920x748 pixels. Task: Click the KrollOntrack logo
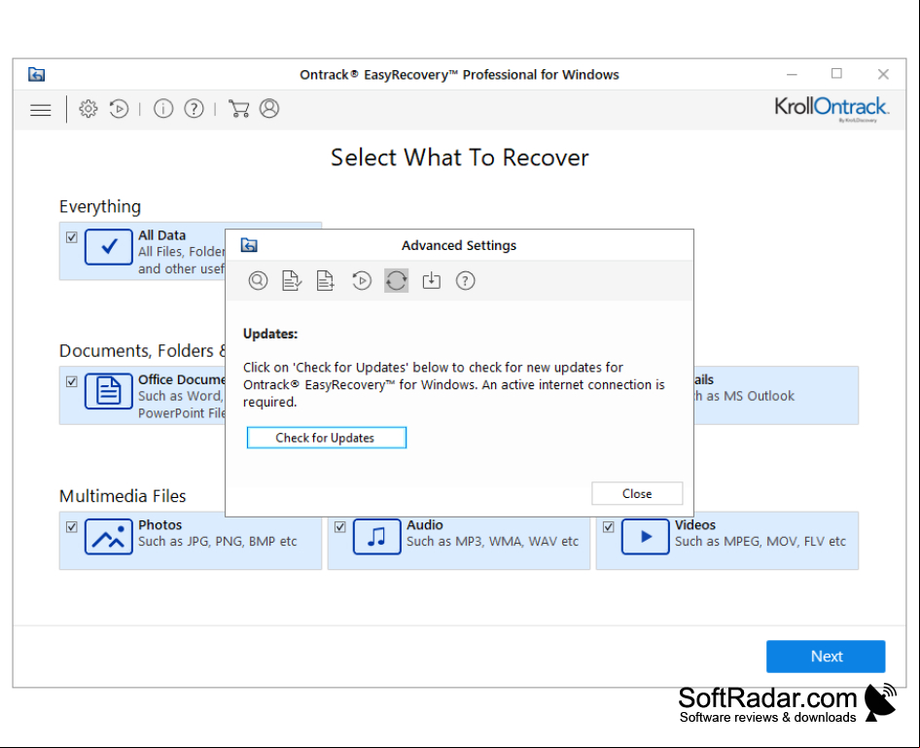coord(832,109)
